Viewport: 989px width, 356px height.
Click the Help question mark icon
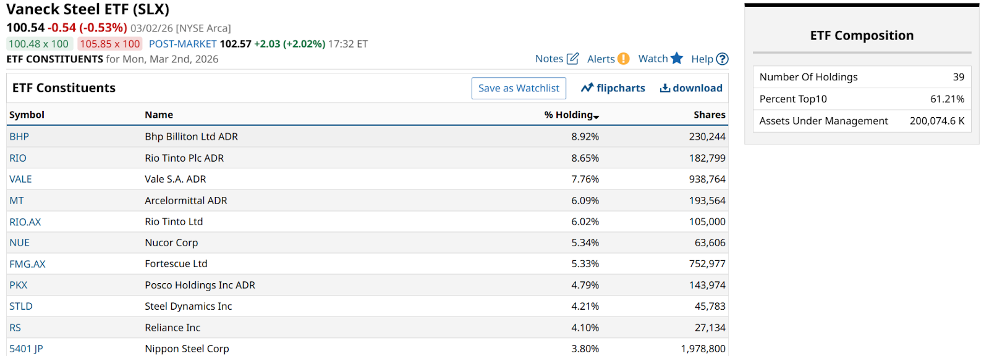click(x=722, y=59)
